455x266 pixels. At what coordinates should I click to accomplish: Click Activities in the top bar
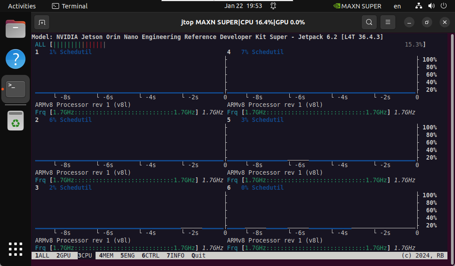(22, 6)
